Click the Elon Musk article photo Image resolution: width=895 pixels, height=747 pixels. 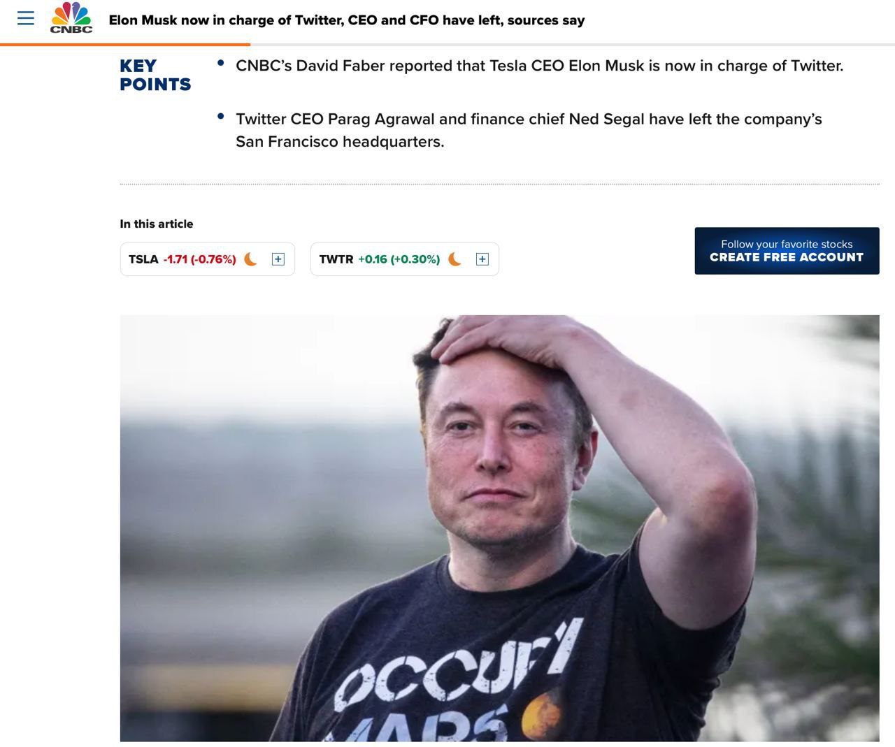pyautogui.click(x=499, y=528)
